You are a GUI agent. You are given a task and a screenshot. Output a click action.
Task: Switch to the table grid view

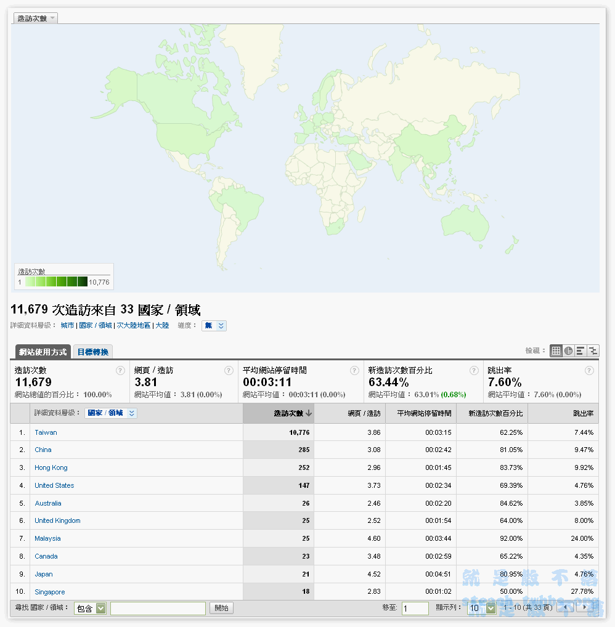556,350
